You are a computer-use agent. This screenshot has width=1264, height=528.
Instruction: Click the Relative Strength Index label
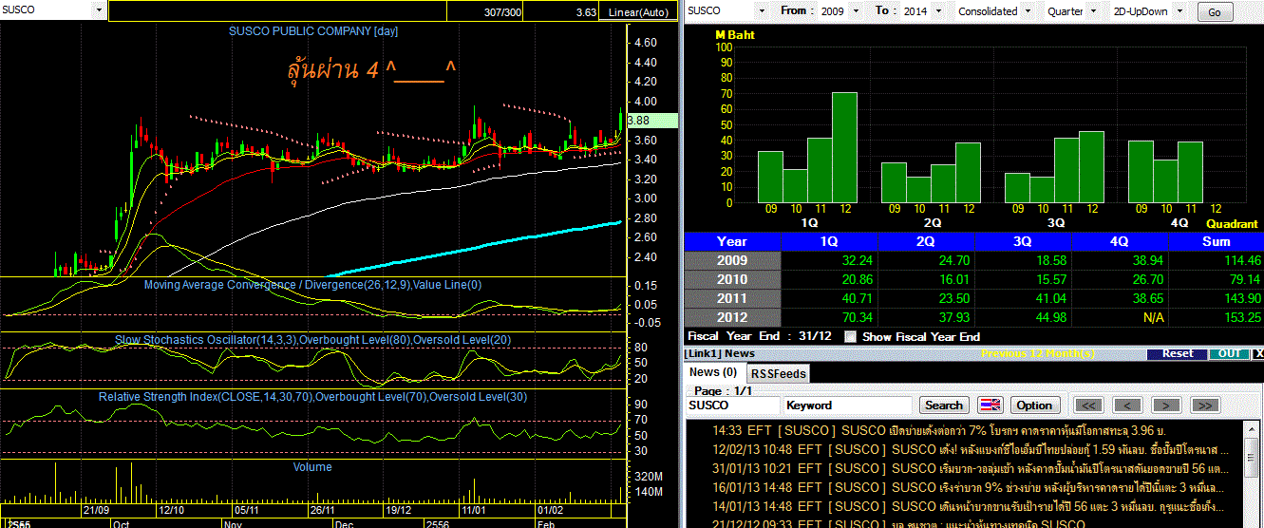[312, 396]
